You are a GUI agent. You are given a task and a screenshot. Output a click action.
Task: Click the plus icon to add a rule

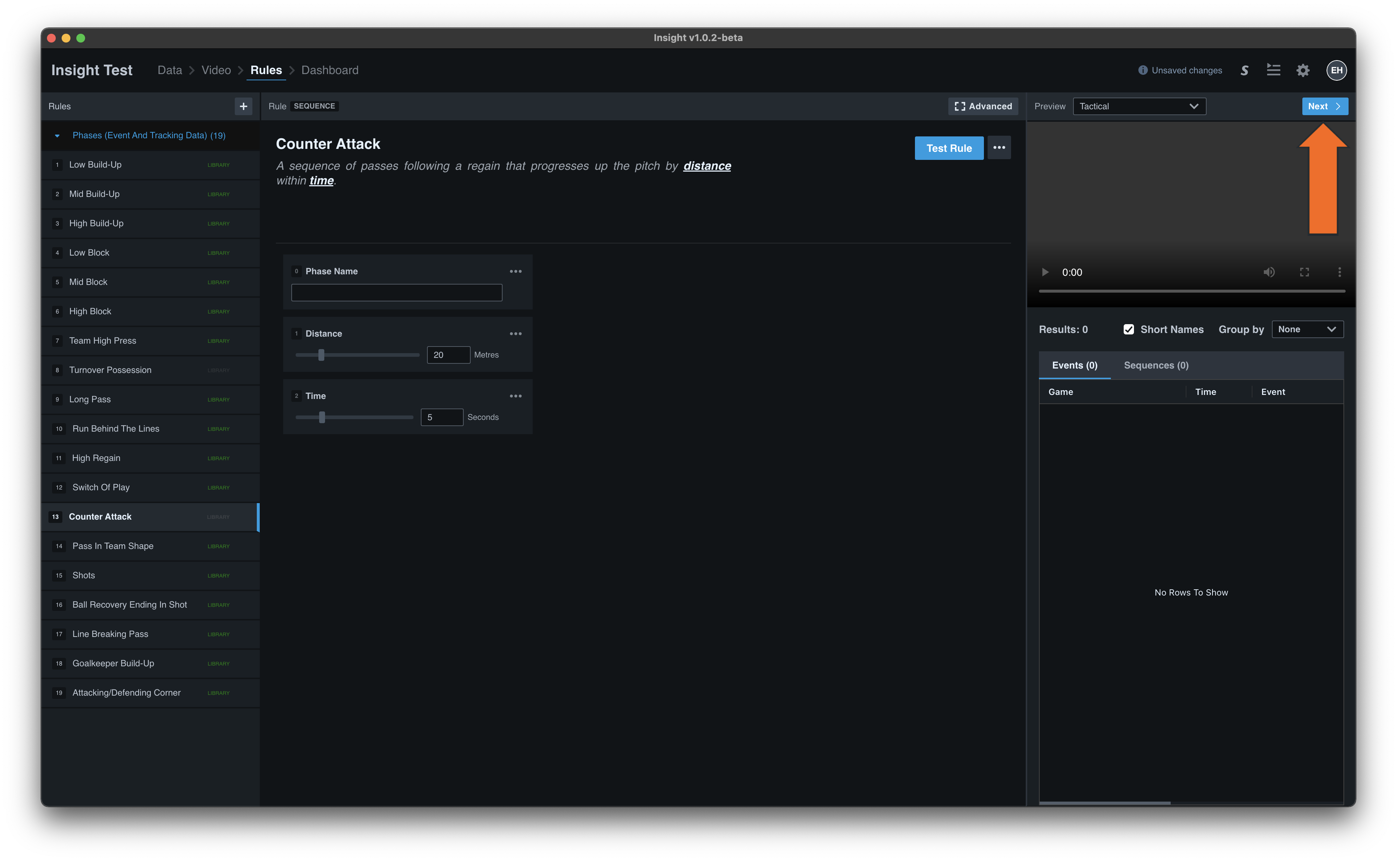pyautogui.click(x=243, y=106)
